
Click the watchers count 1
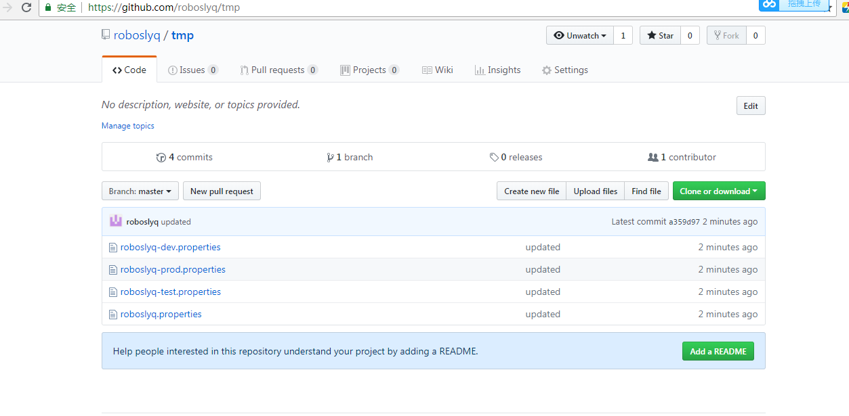[623, 36]
